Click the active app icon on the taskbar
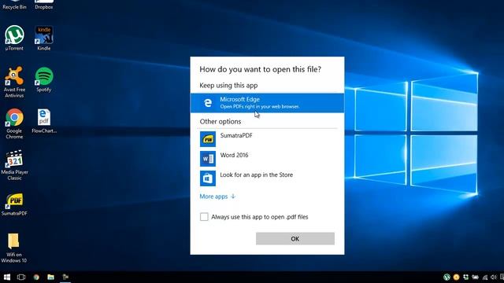504x283 pixels. pyautogui.click(x=65, y=277)
